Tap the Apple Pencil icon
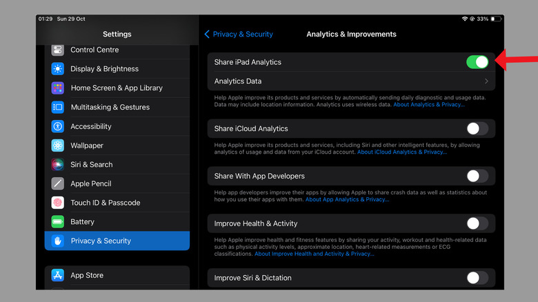 click(x=58, y=183)
